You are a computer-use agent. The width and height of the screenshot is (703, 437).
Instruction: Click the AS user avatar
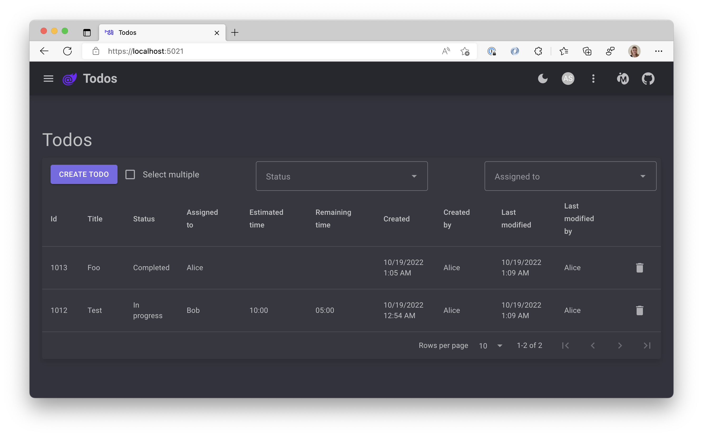click(568, 79)
